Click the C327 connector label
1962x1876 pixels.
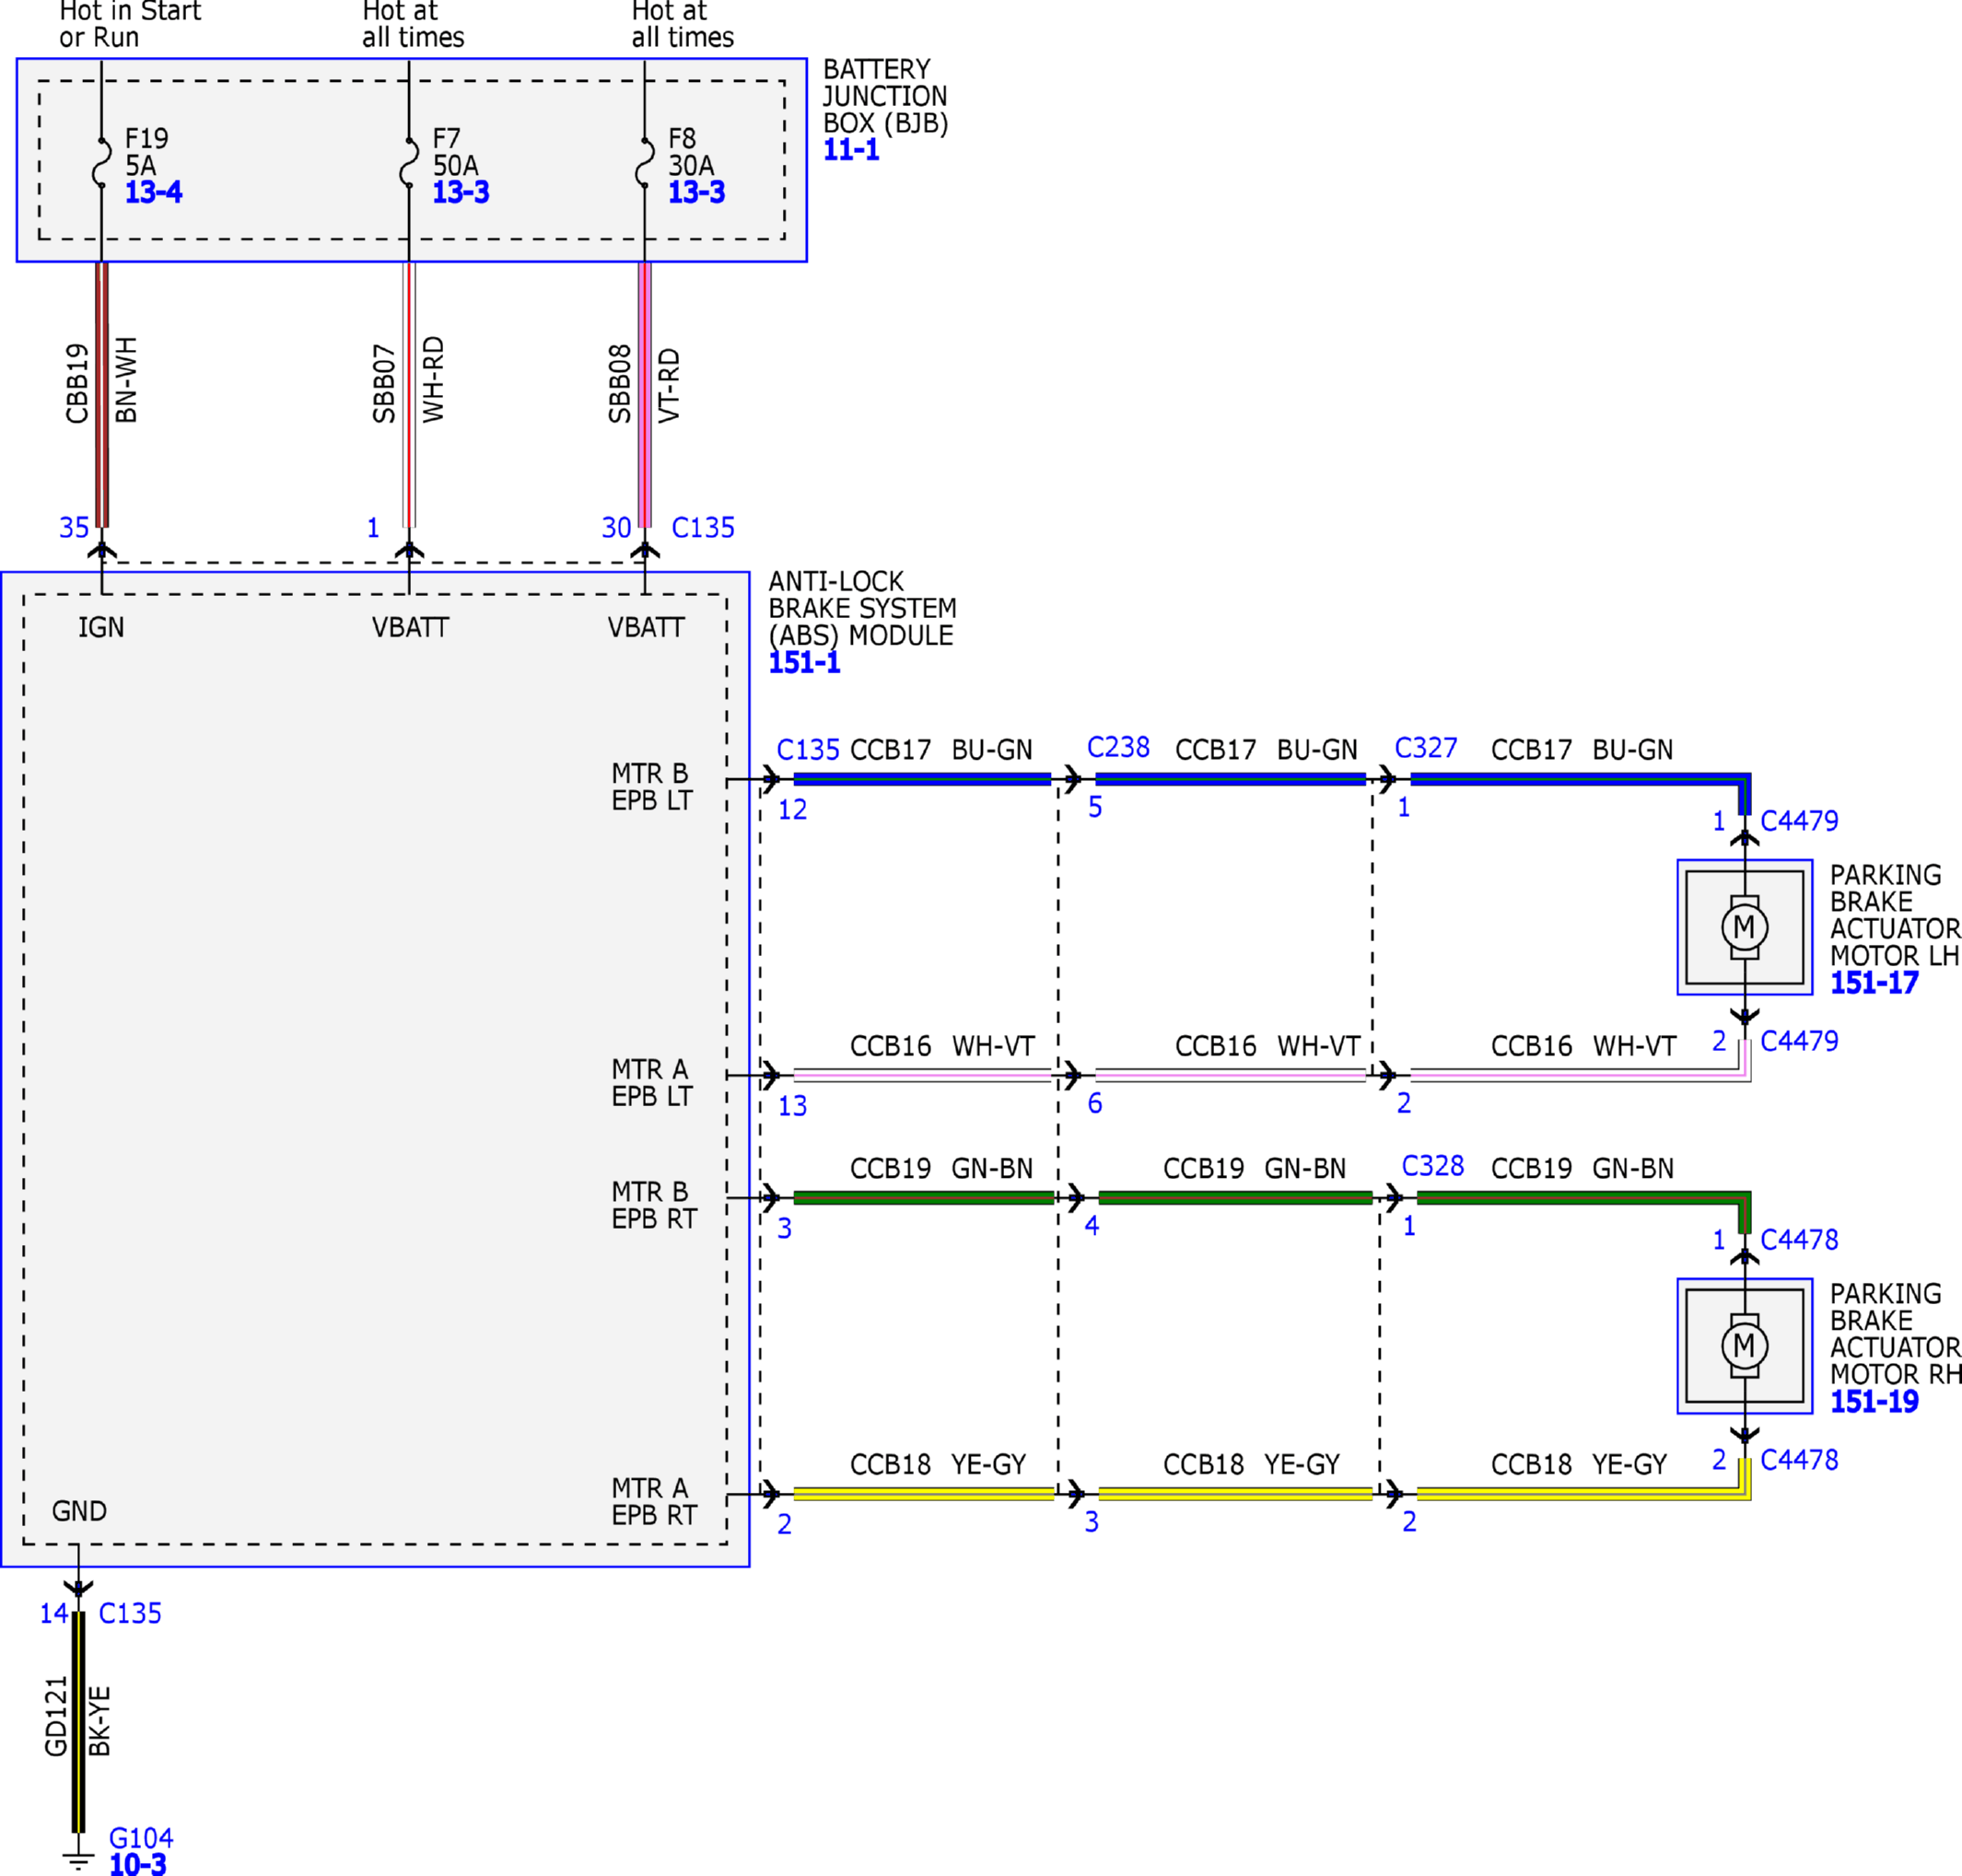click(x=1426, y=748)
